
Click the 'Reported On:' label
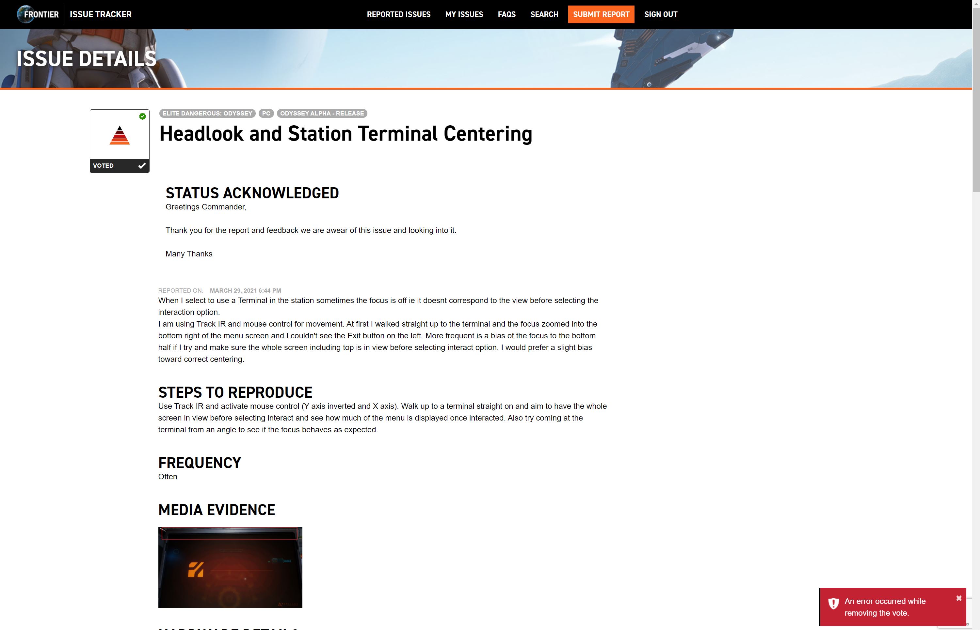tap(181, 290)
